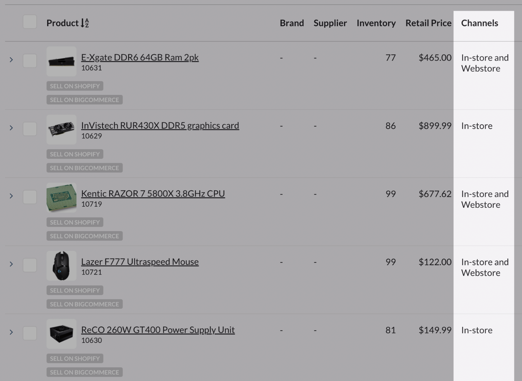
Task: Click the Product A-Z sort icon
Action: coord(85,23)
